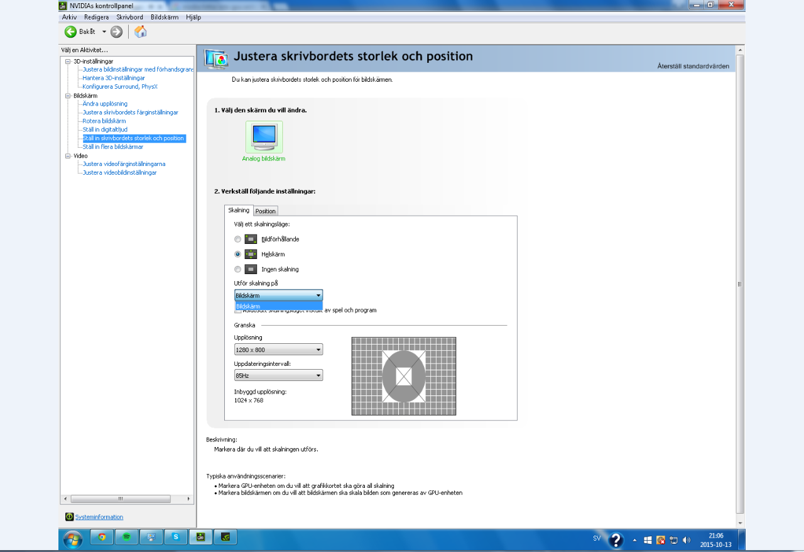This screenshot has width=804, height=552.
Task: Click the 1024 x 768 native resolution text
Action: [x=249, y=400]
